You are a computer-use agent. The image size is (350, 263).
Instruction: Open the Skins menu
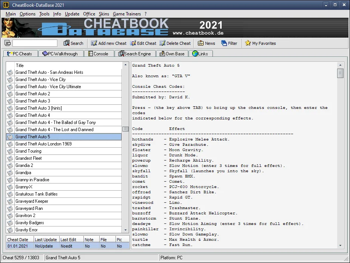coord(104,14)
